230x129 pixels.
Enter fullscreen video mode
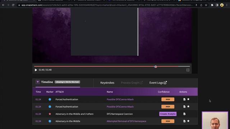(x=188, y=70)
